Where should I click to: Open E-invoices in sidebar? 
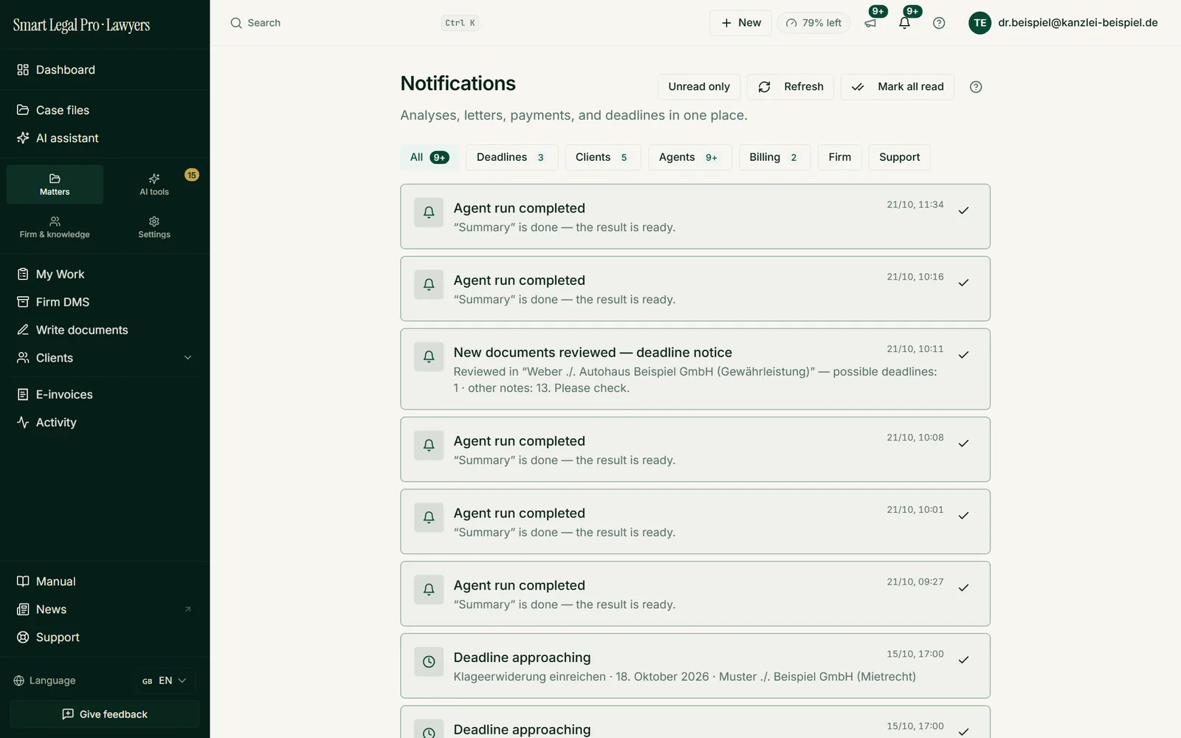[x=105, y=394]
